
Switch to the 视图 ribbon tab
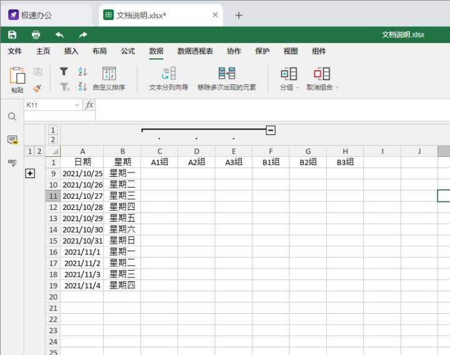point(291,51)
